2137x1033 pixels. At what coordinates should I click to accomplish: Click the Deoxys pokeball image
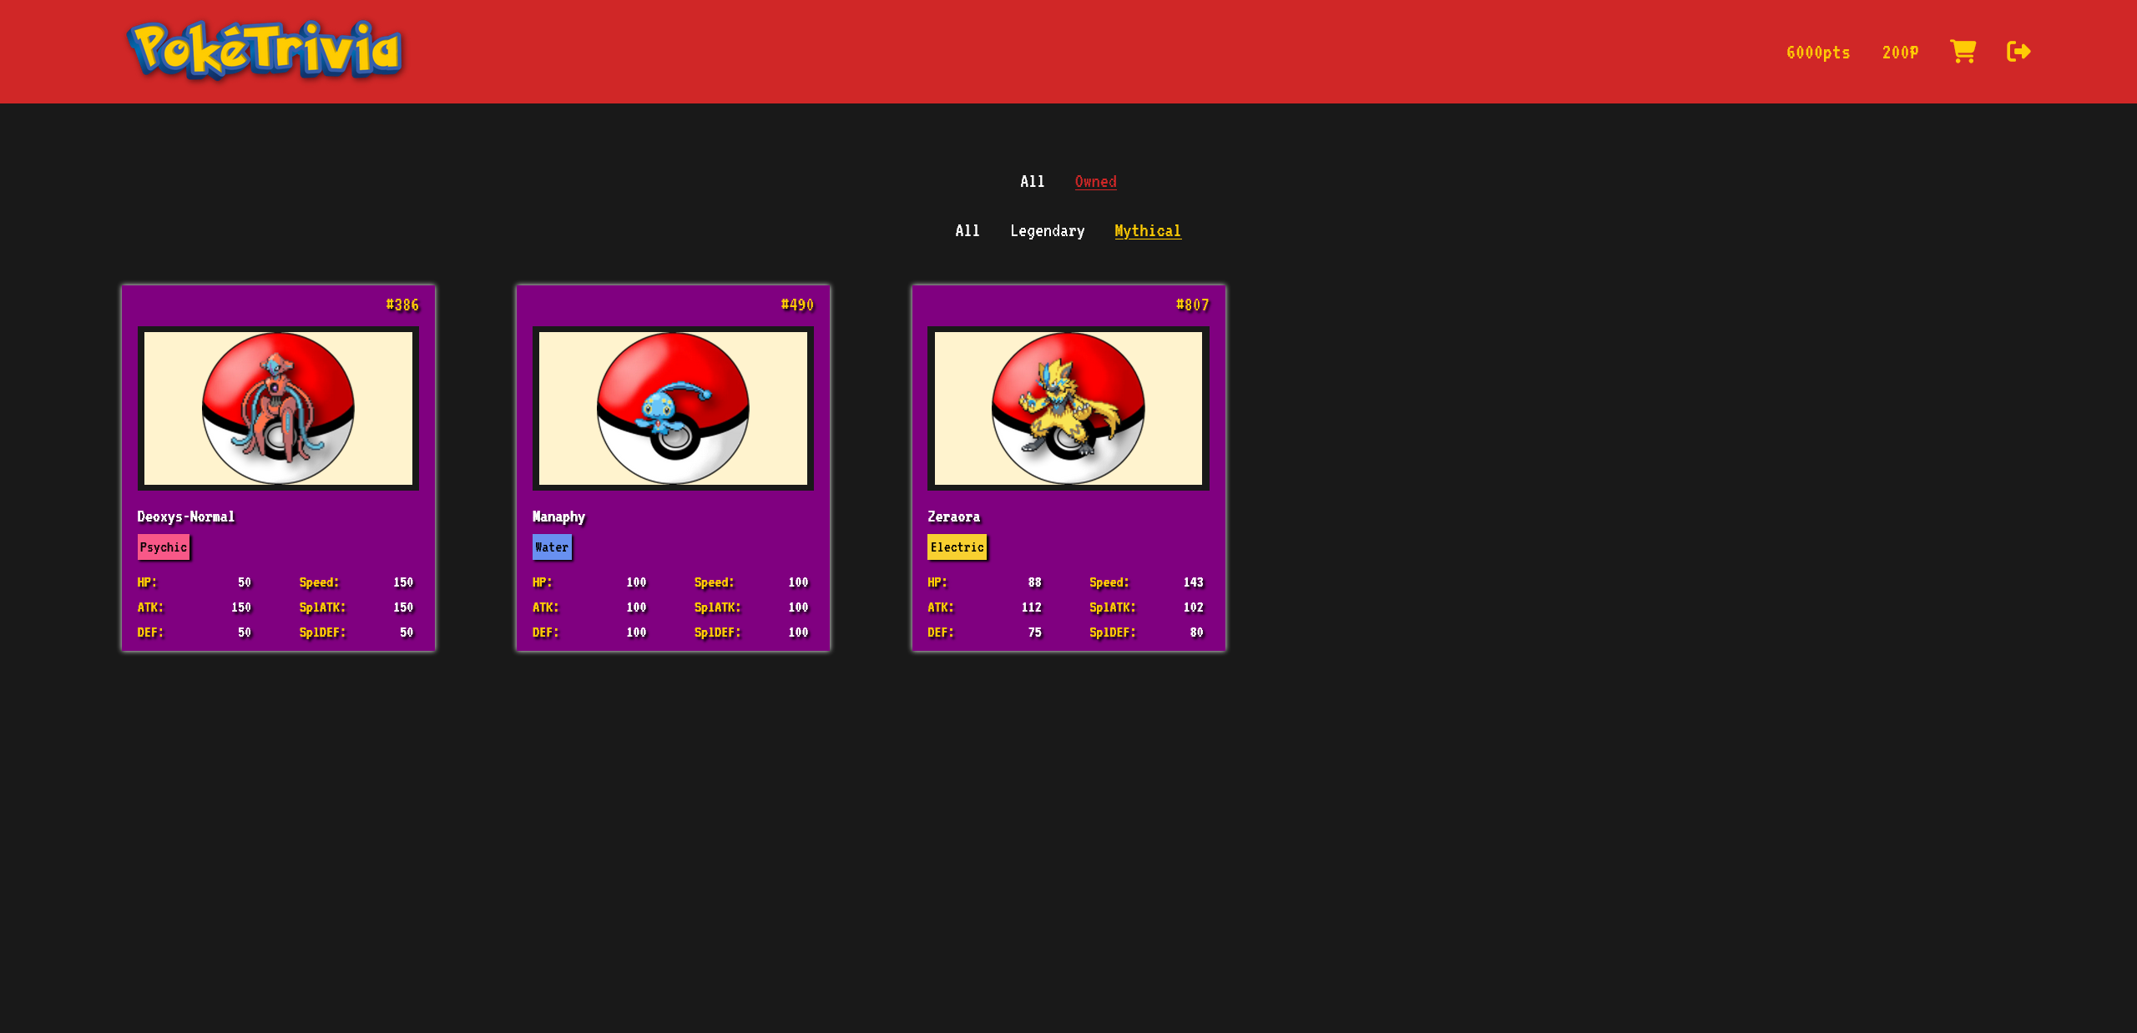tap(278, 408)
